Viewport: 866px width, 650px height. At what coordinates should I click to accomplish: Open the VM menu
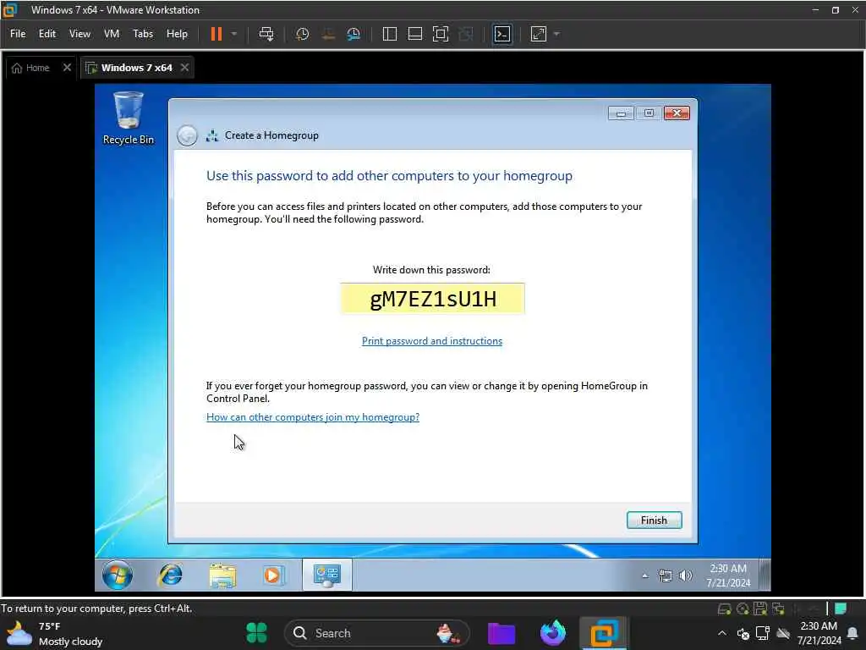click(112, 34)
